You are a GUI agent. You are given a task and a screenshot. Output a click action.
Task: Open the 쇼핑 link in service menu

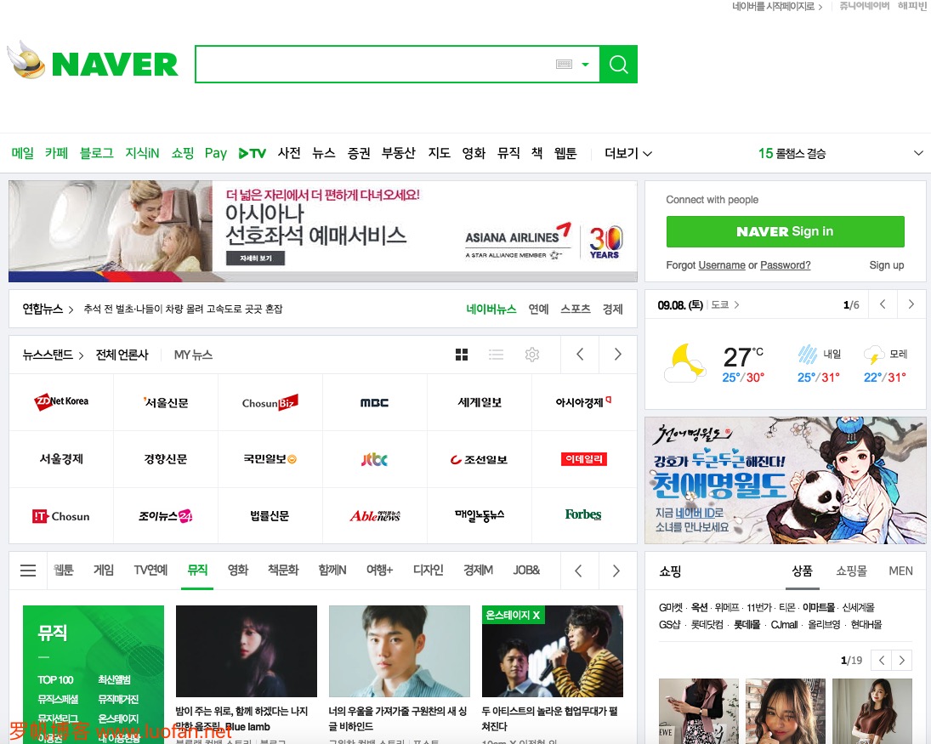tap(182, 153)
